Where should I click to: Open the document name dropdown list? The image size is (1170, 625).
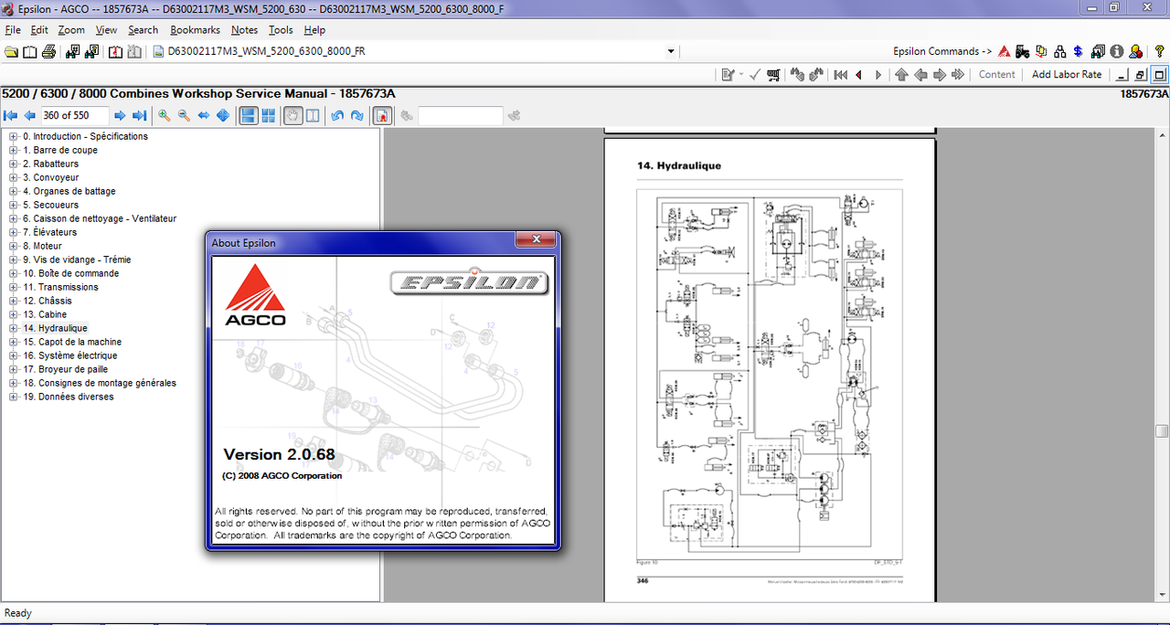pyautogui.click(x=671, y=51)
